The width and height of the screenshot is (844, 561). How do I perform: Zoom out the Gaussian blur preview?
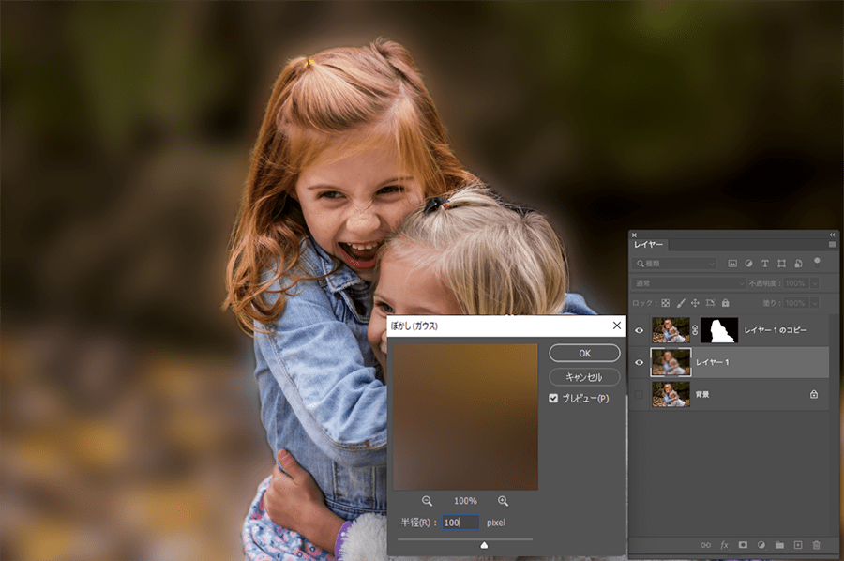pyautogui.click(x=427, y=501)
